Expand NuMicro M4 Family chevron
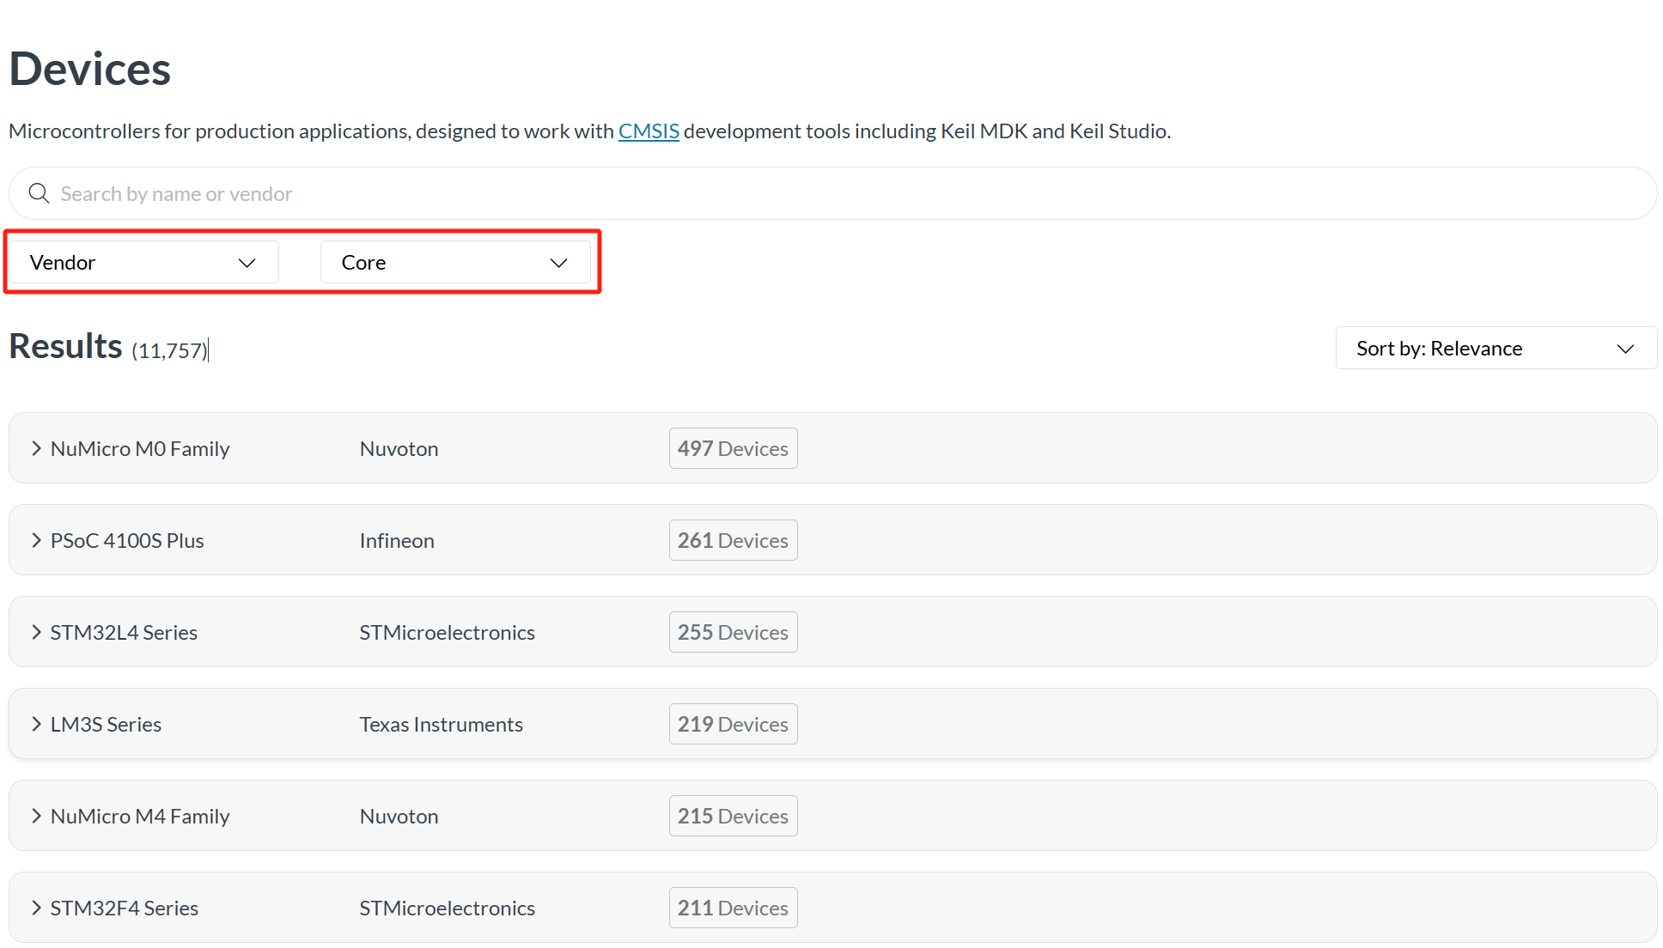 pos(36,816)
